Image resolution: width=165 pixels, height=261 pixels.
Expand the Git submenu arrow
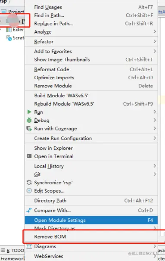155,174
